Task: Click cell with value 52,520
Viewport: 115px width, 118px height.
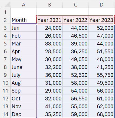Action: click(75, 75)
